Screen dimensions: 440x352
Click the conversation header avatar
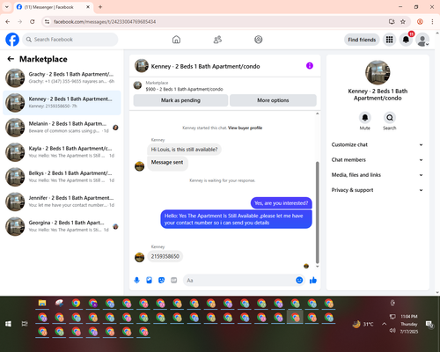tap(142, 66)
